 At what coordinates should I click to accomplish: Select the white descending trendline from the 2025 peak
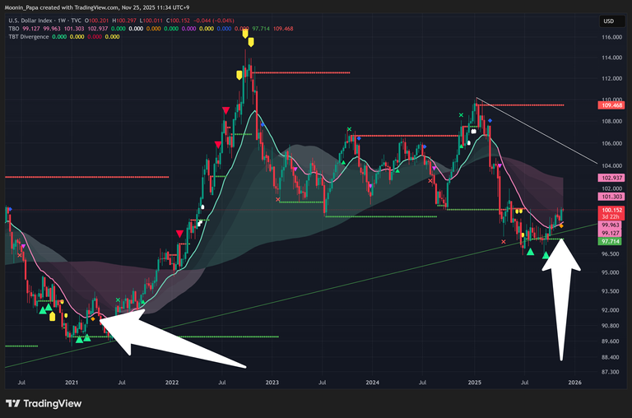coord(535,132)
